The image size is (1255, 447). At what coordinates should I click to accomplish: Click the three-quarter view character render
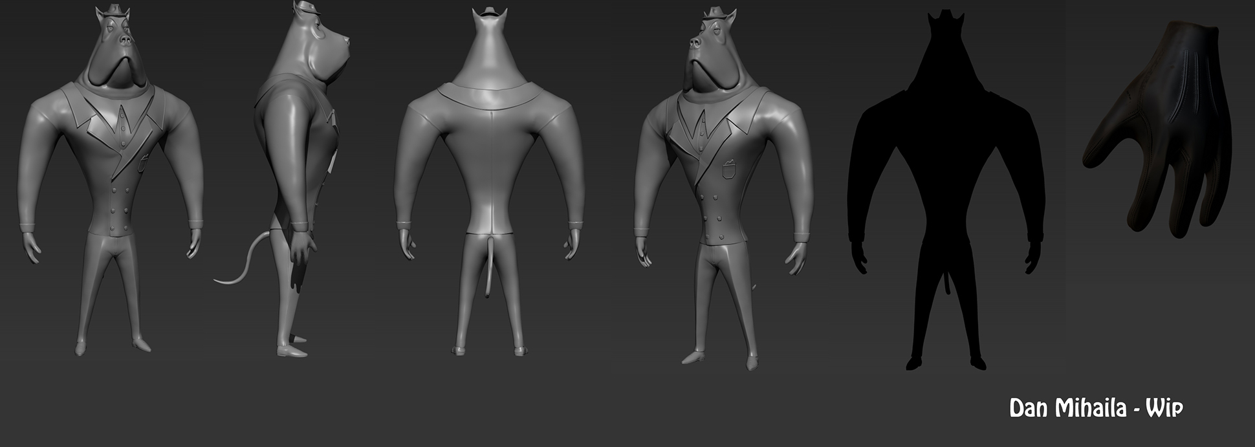(723, 188)
